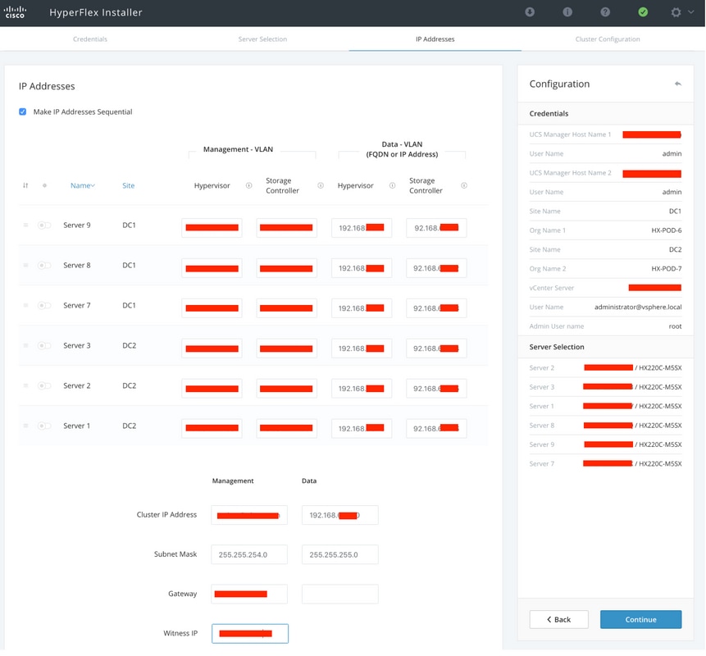Image resolution: width=706 pixels, height=656 pixels.
Task: Open the settings gear menu
Action: point(676,12)
